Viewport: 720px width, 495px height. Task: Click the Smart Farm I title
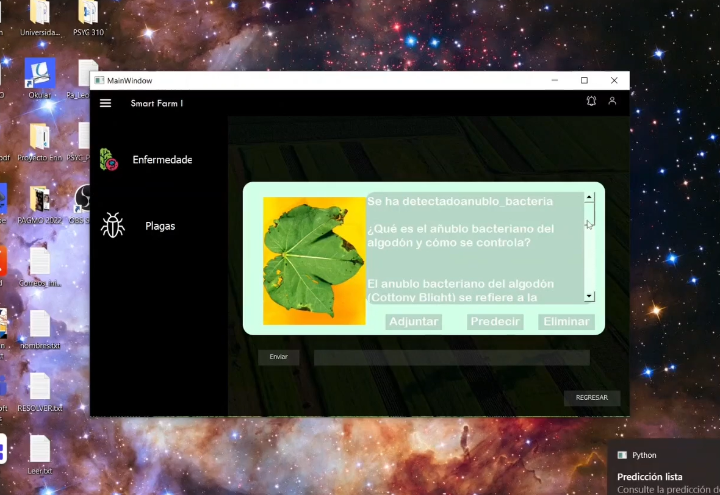[x=157, y=103]
